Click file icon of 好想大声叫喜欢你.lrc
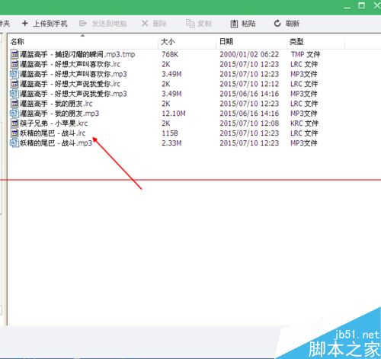The image size is (381, 359). (x=14, y=64)
